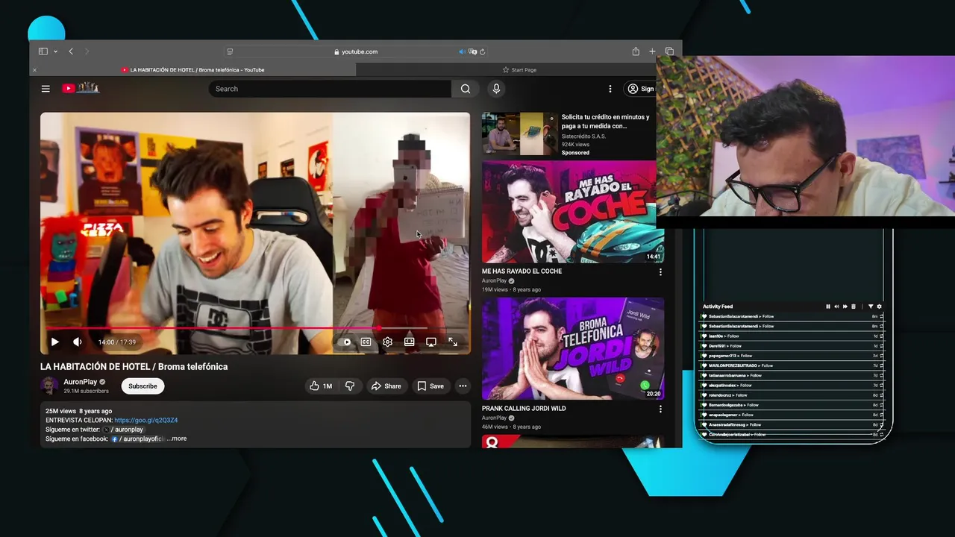This screenshot has height=537, width=955.
Task: Open YouTube settings three-dot menu in header
Action: (610, 89)
